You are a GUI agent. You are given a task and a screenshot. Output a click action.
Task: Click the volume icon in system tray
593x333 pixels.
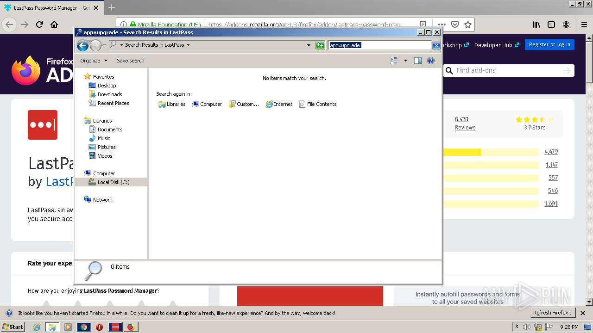point(527,327)
